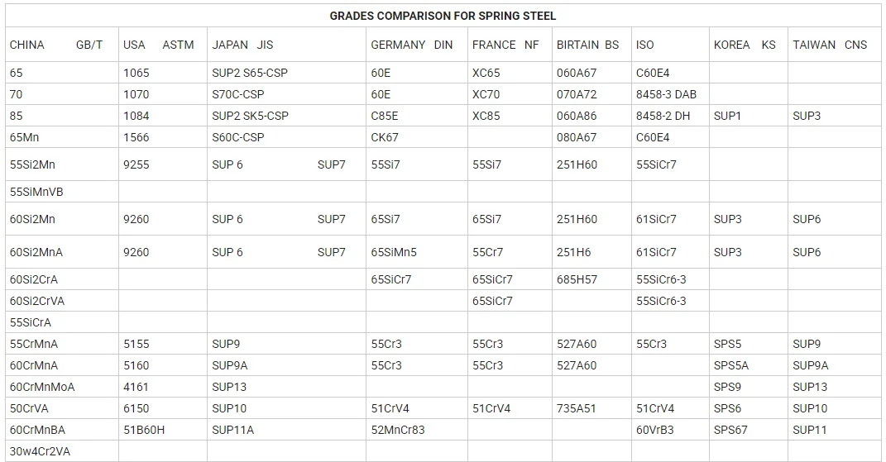Image resolution: width=886 pixels, height=462 pixels.
Task: Select the 8458-3 DAB ISO cell
Action: point(670,94)
